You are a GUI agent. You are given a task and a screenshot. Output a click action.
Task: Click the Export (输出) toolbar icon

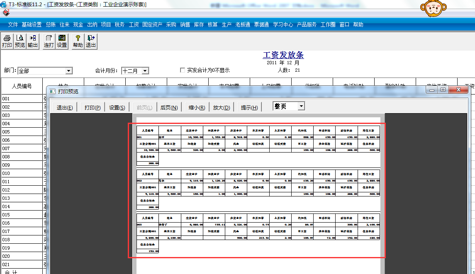tap(33, 41)
